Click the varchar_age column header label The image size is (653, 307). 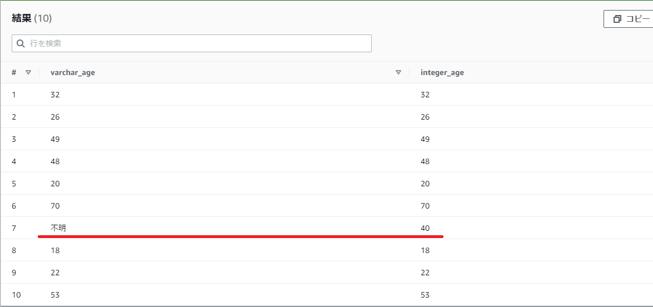[x=73, y=72]
